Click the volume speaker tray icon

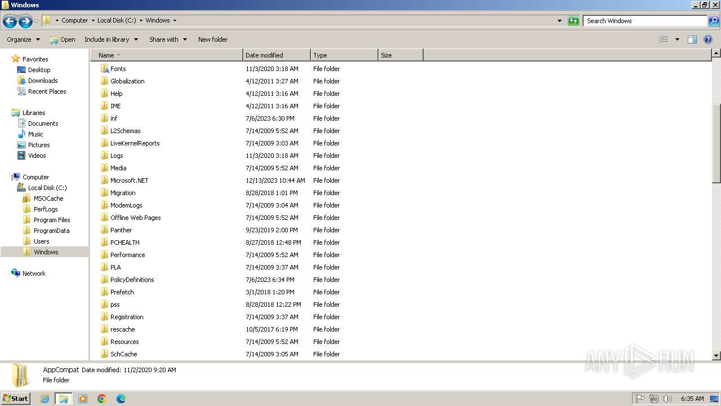coord(667,399)
